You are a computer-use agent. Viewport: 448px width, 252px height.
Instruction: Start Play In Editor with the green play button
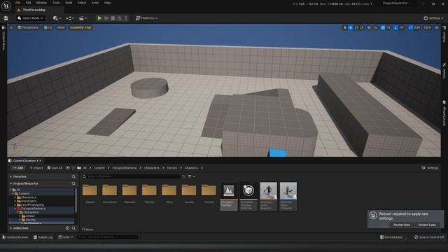(99, 18)
